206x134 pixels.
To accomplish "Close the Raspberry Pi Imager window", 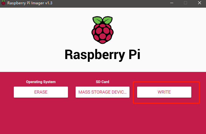I will tap(200, 3).
